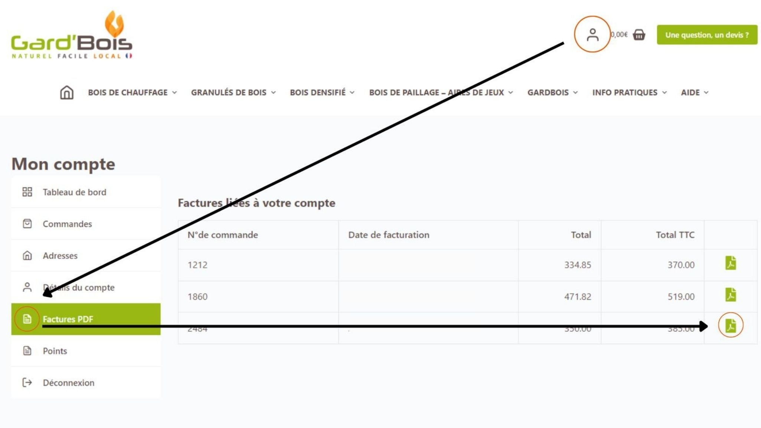Open the Aide dropdown menu

tap(695, 92)
